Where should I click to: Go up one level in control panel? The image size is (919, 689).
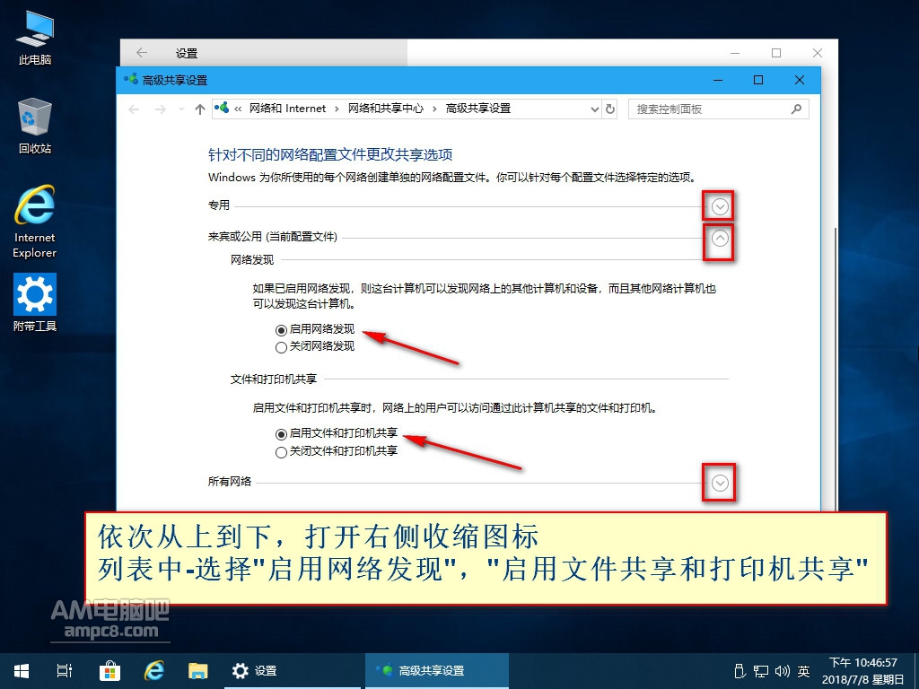[200, 109]
